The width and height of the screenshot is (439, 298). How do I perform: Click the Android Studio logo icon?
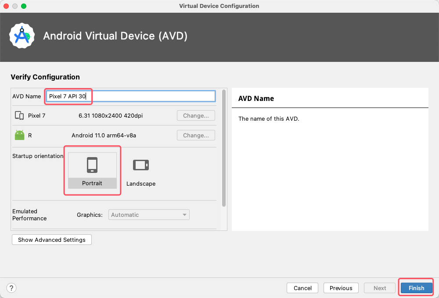(x=22, y=36)
